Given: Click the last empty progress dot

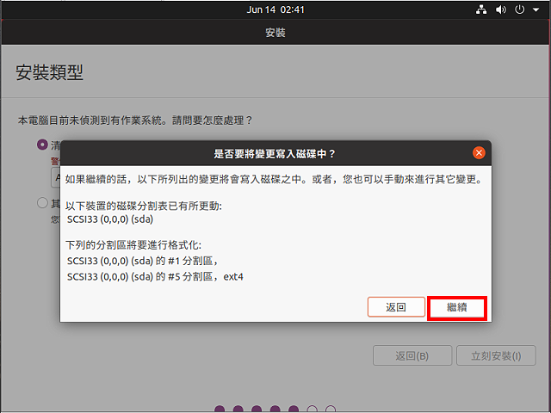Looking at the screenshot, I should pyautogui.click(x=331, y=410).
